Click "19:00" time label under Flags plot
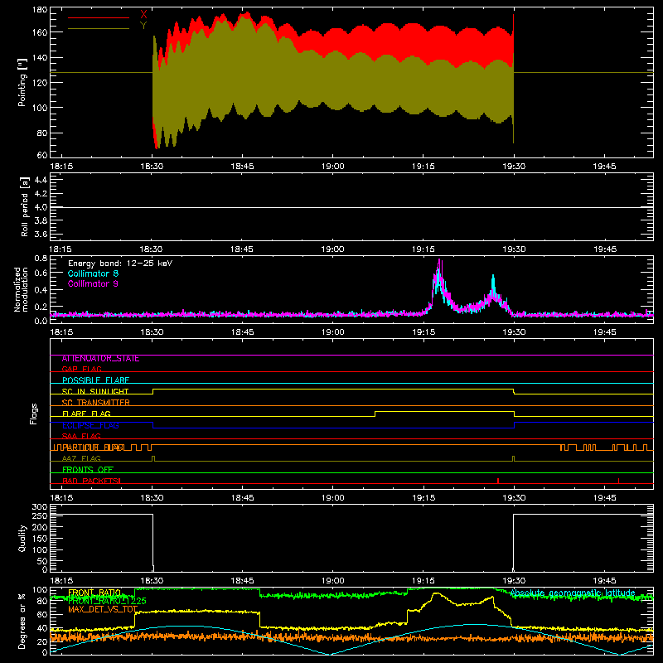Viewport: 663px width, 663px height. coord(333,498)
